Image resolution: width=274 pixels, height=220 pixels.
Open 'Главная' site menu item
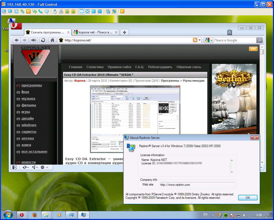(x=75, y=67)
